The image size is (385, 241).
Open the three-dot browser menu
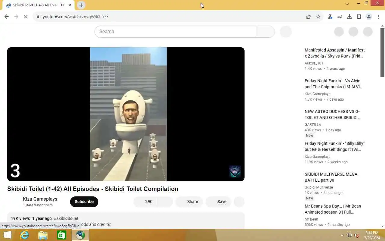point(378,17)
